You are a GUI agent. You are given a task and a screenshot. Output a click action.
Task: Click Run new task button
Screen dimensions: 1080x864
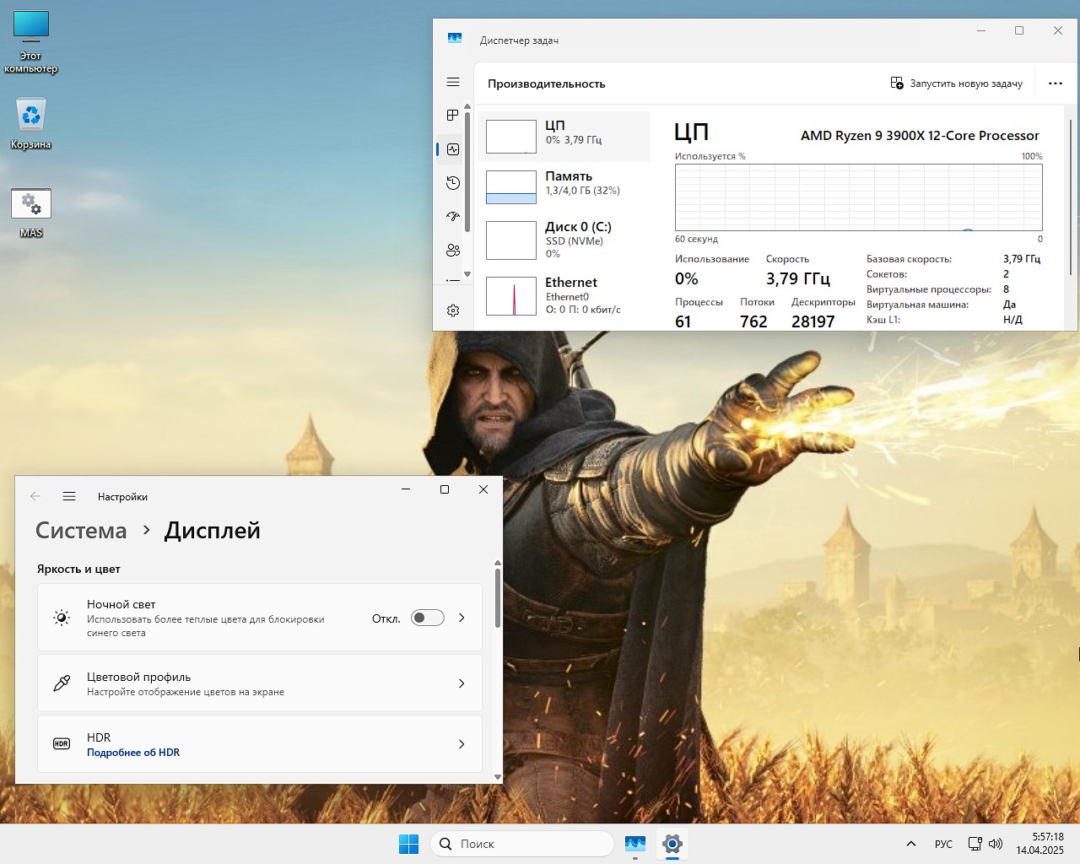click(x=957, y=84)
